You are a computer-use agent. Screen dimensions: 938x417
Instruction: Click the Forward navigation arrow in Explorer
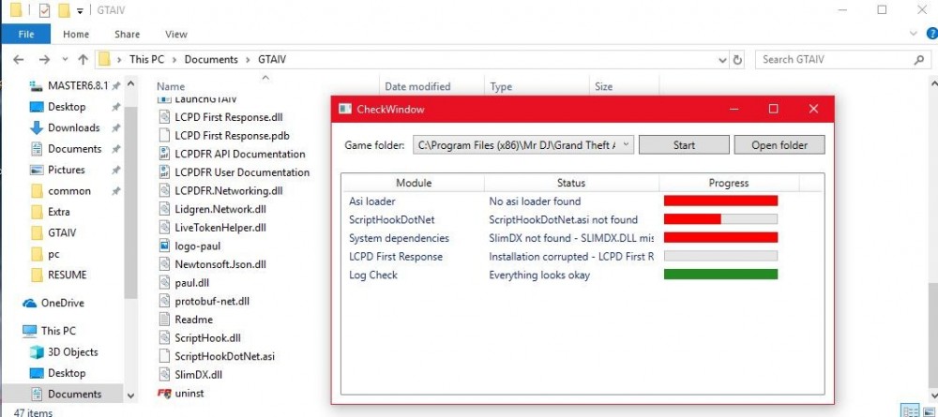(x=44, y=60)
